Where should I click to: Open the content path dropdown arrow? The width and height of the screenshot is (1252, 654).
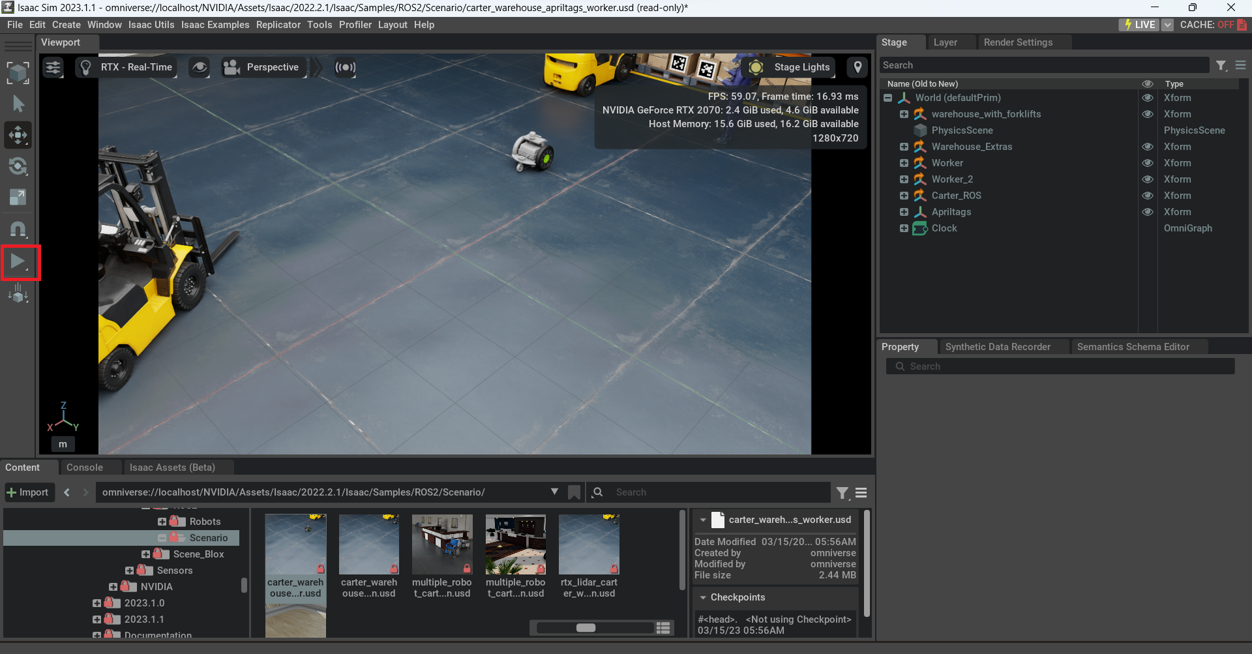point(554,492)
